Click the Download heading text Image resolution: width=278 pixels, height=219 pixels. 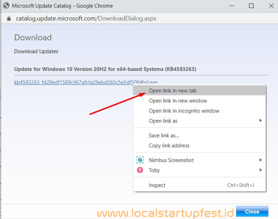pyautogui.click(x=33, y=38)
